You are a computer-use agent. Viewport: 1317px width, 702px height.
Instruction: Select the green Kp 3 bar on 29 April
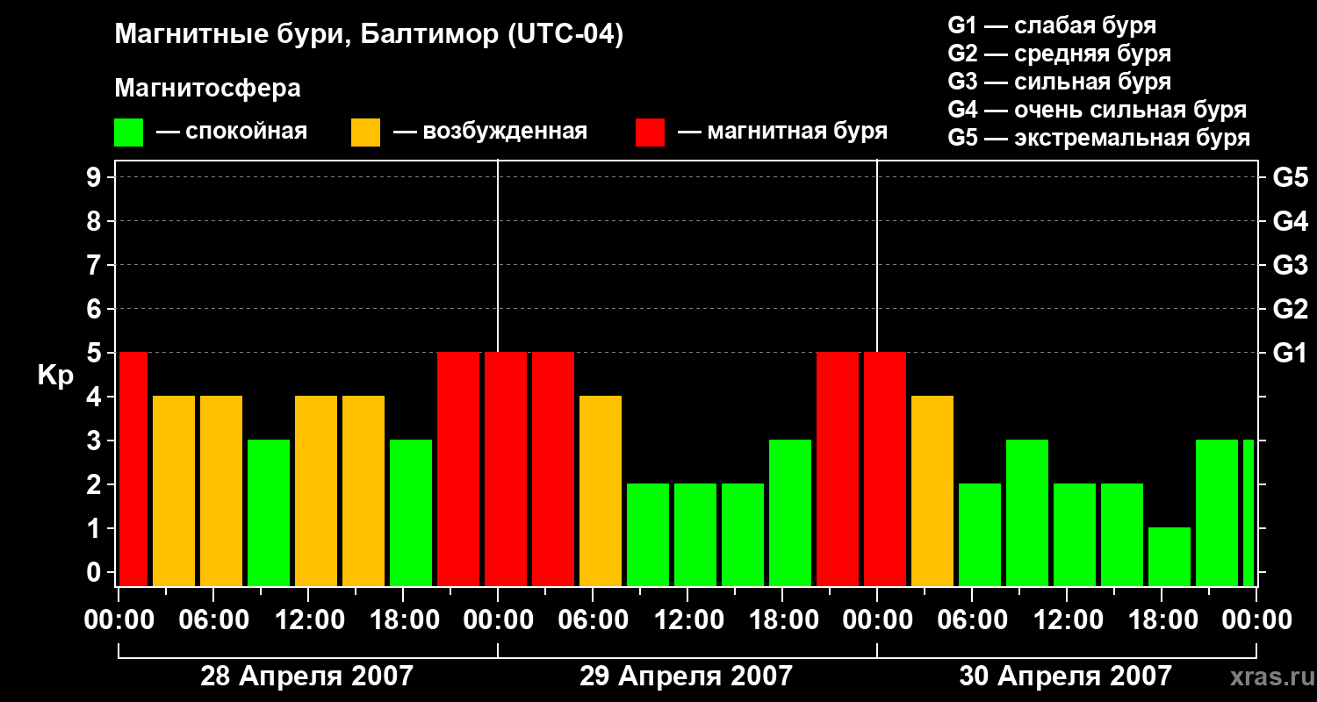(x=790, y=512)
